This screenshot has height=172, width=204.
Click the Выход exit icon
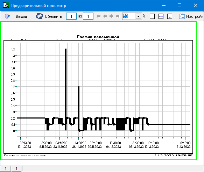click(x=7, y=16)
